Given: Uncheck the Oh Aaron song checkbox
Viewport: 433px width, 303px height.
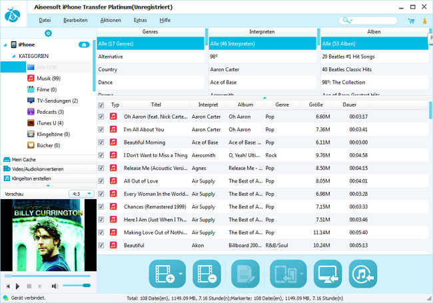Looking at the screenshot, I should [x=101, y=117].
